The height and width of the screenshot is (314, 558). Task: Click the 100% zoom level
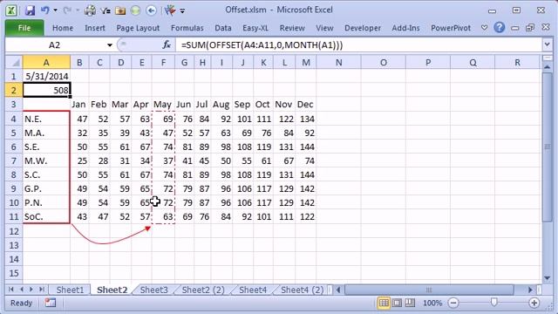click(x=432, y=303)
